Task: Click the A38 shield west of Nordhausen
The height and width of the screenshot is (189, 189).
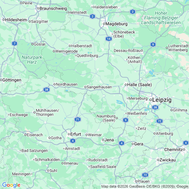Action: (x=46, y=90)
